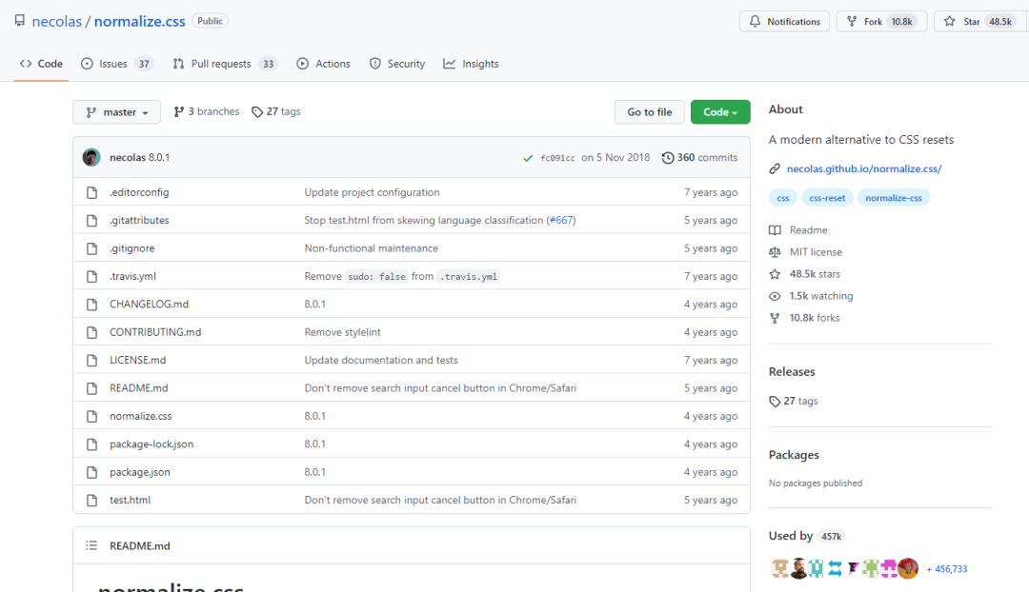Click file icon next to .gitignore

pos(91,248)
